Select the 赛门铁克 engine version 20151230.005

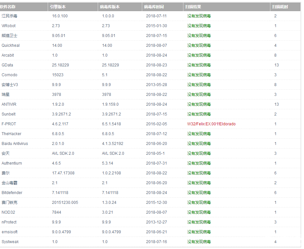[65, 203]
